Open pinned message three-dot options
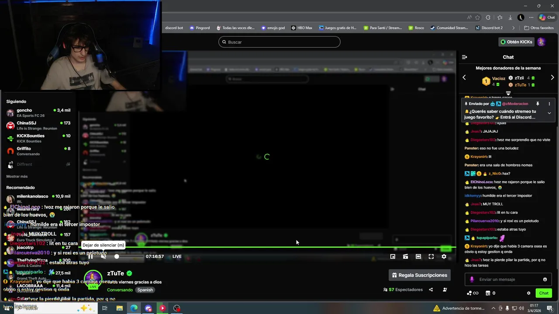The image size is (559, 314). click(x=549, y=104)
